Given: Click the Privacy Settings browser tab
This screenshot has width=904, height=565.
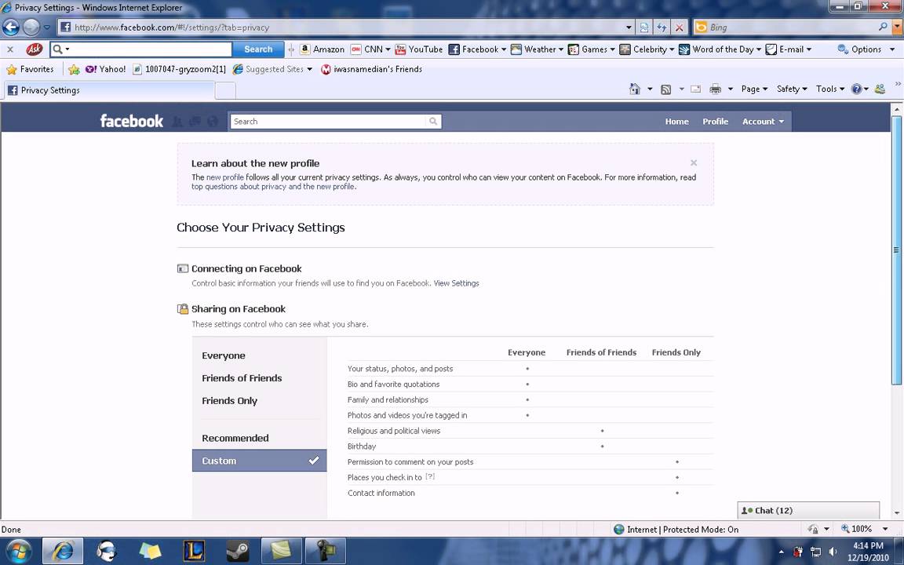Looking at the screenshot, I should pos(108,90).
